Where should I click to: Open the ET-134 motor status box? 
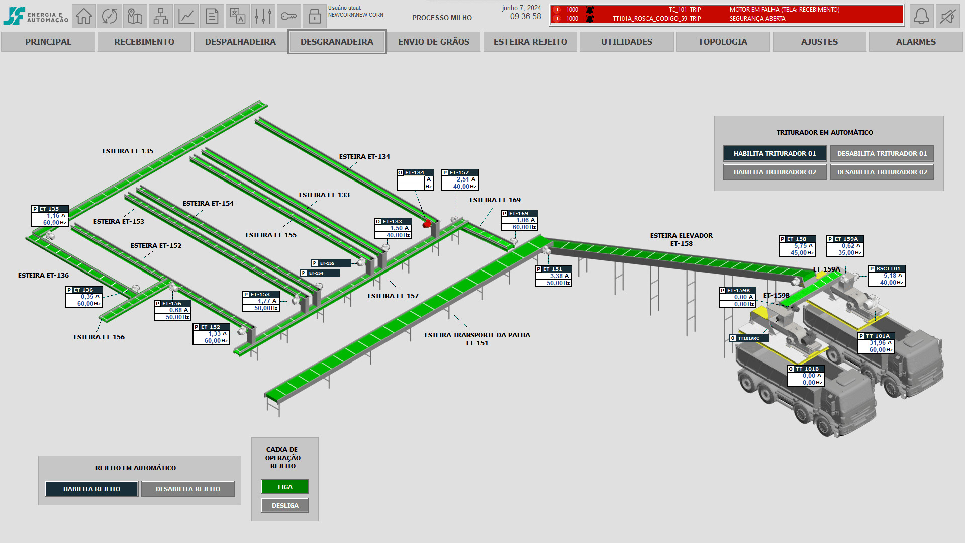point(415,179)
